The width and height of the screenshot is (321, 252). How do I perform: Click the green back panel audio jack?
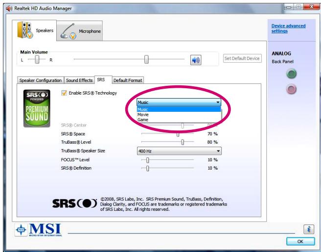[x=292, y=74]
